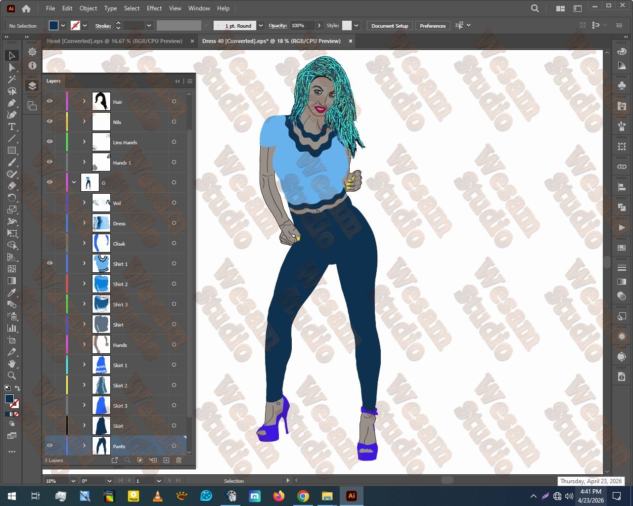Click the Illustrator Home icon

(x=26, y=8)
